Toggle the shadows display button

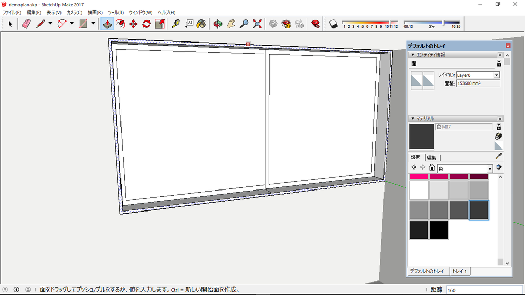coord(333,24)
